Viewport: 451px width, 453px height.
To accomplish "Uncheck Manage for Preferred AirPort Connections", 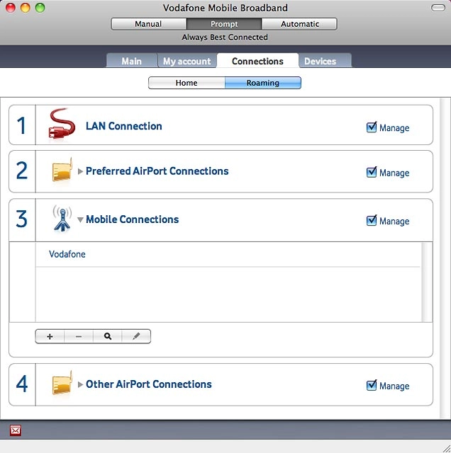I will pos(372,172).
